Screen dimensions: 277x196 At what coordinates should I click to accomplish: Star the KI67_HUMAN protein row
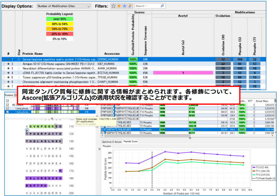tap(19, 64)
